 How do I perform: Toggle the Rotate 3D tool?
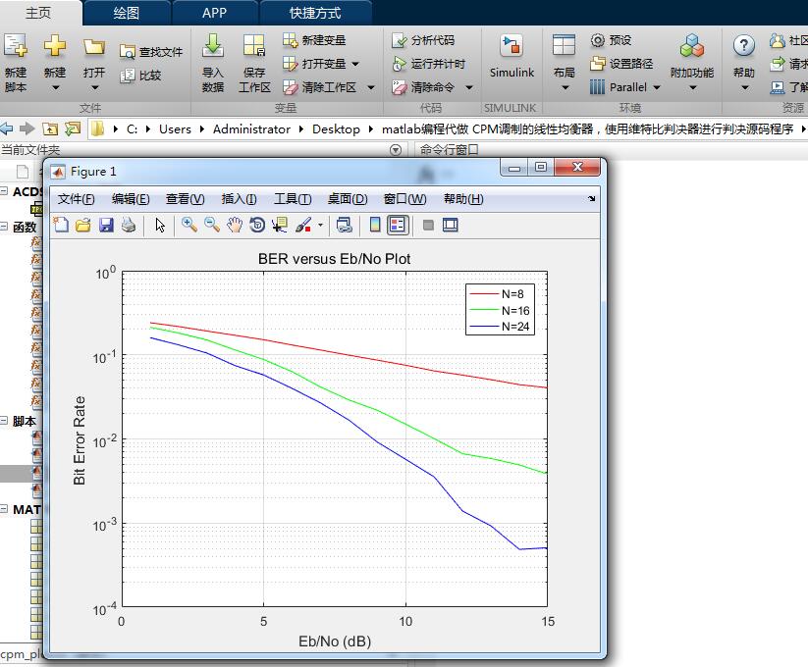[257, 225]
